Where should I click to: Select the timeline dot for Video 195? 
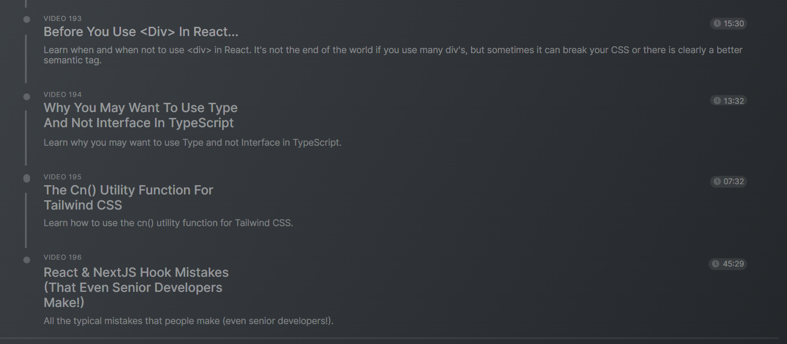pos(27,178)
